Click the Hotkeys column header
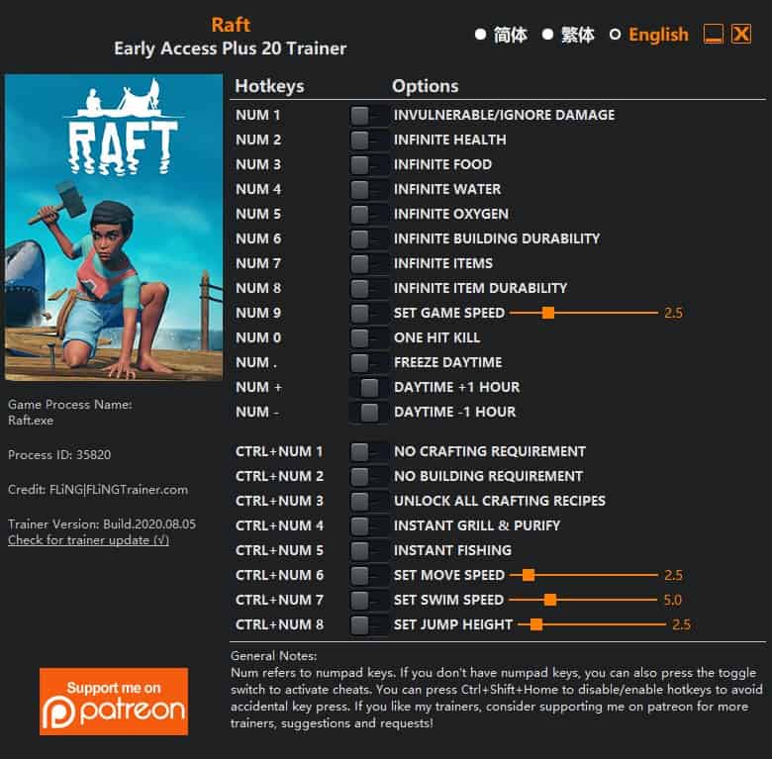The height and width of the screenshot is (759, 772). pos(269,86)
